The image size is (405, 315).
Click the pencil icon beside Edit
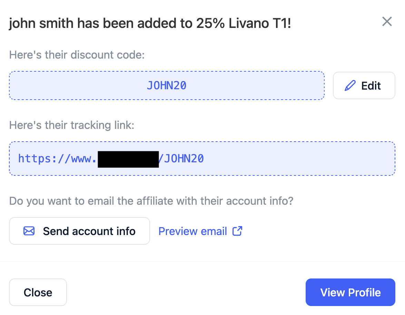coord(350,85)
